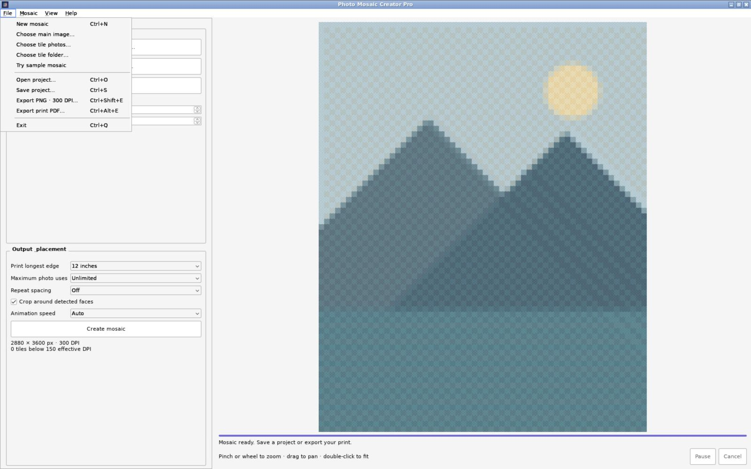Choose Export PNG · 300 DPI… entry
The height and width of the screenshot is (469, 751).
[x=66, y=100]
